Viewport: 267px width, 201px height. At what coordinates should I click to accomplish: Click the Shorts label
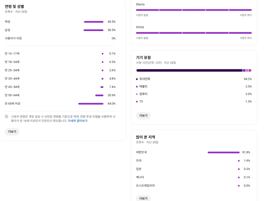(x=140, y=4)
